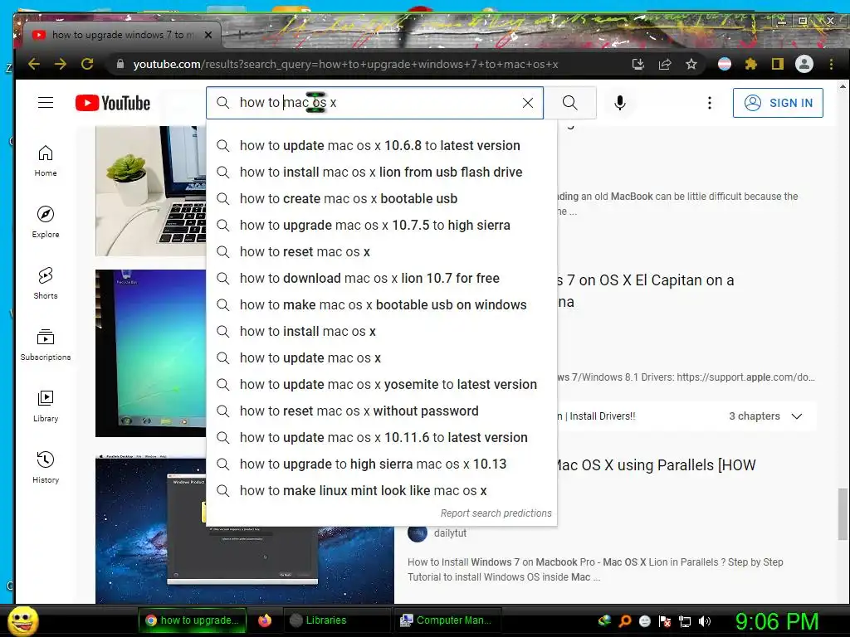Viewport: 850px width, 637px height.
Task: Open the 'Mac OS X using Parallels' video title
Action: 656,464
